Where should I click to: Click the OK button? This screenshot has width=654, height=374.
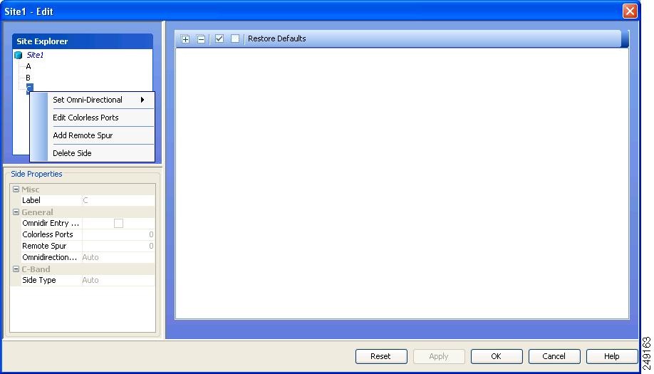click(x=497, y=356)
